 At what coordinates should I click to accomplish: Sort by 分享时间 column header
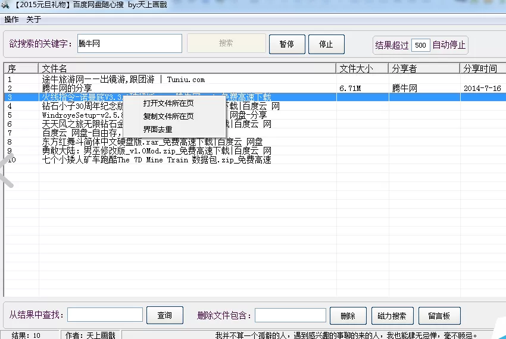pos(483,68)
